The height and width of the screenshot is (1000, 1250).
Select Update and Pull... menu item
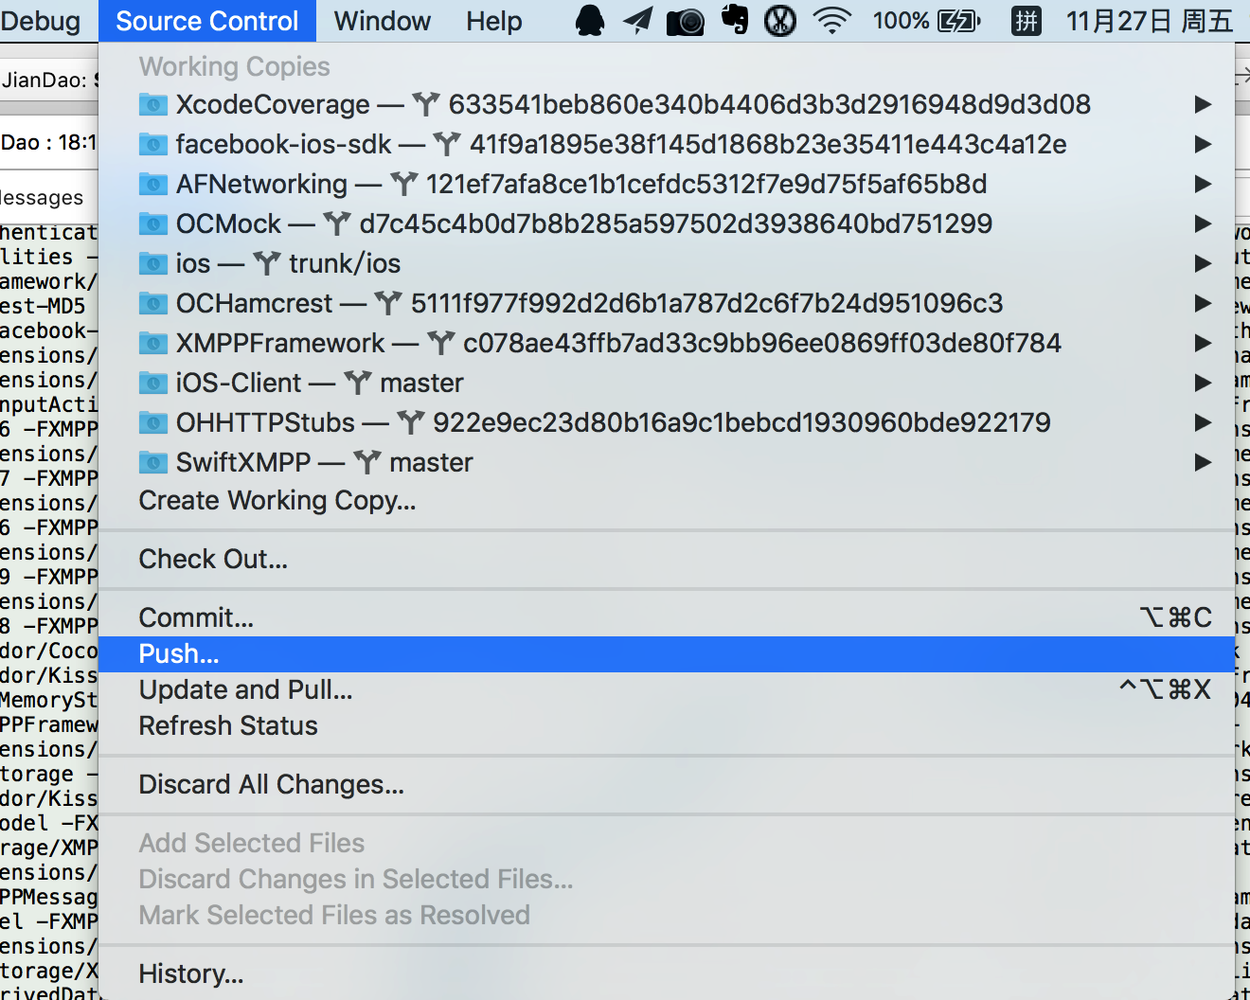[x=245, y=690]
